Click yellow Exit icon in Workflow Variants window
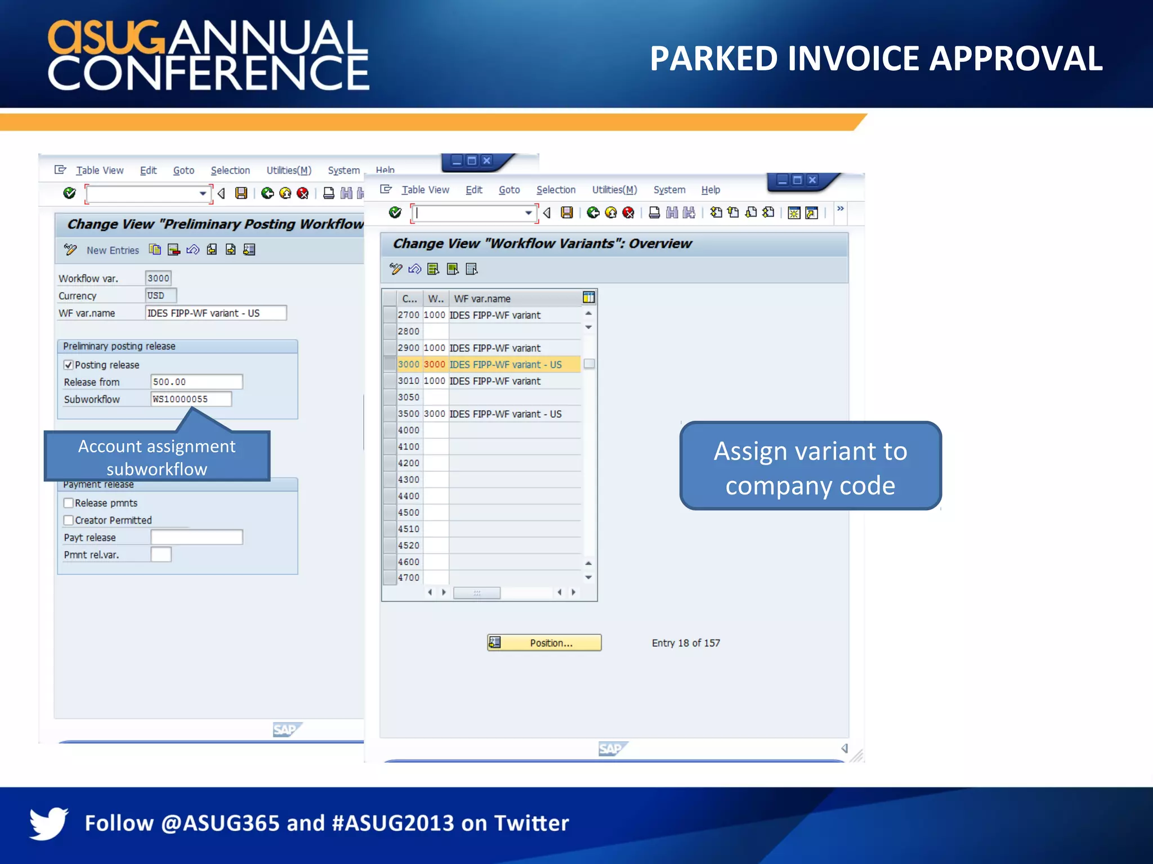This screenshot has height=864, width=1153. coord(611,212)
